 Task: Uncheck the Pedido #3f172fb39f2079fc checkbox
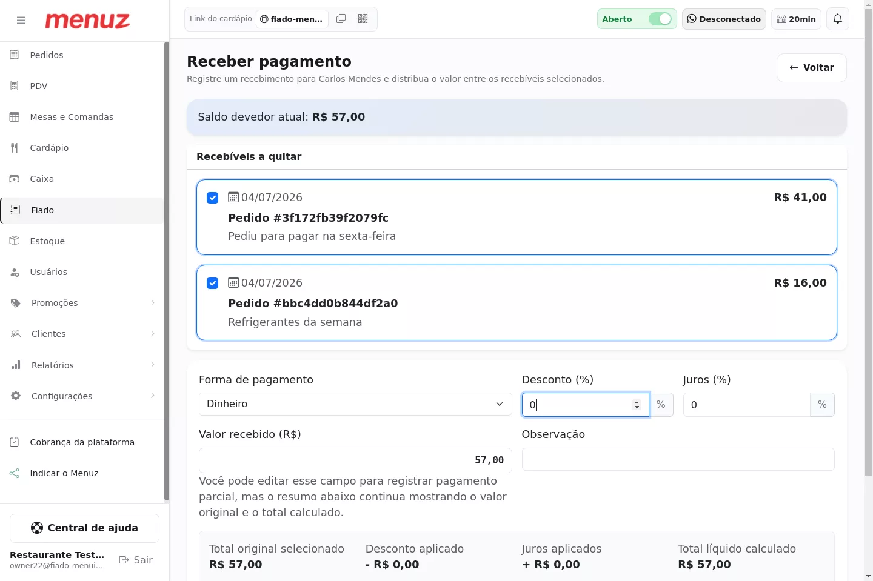pos(213,198)
